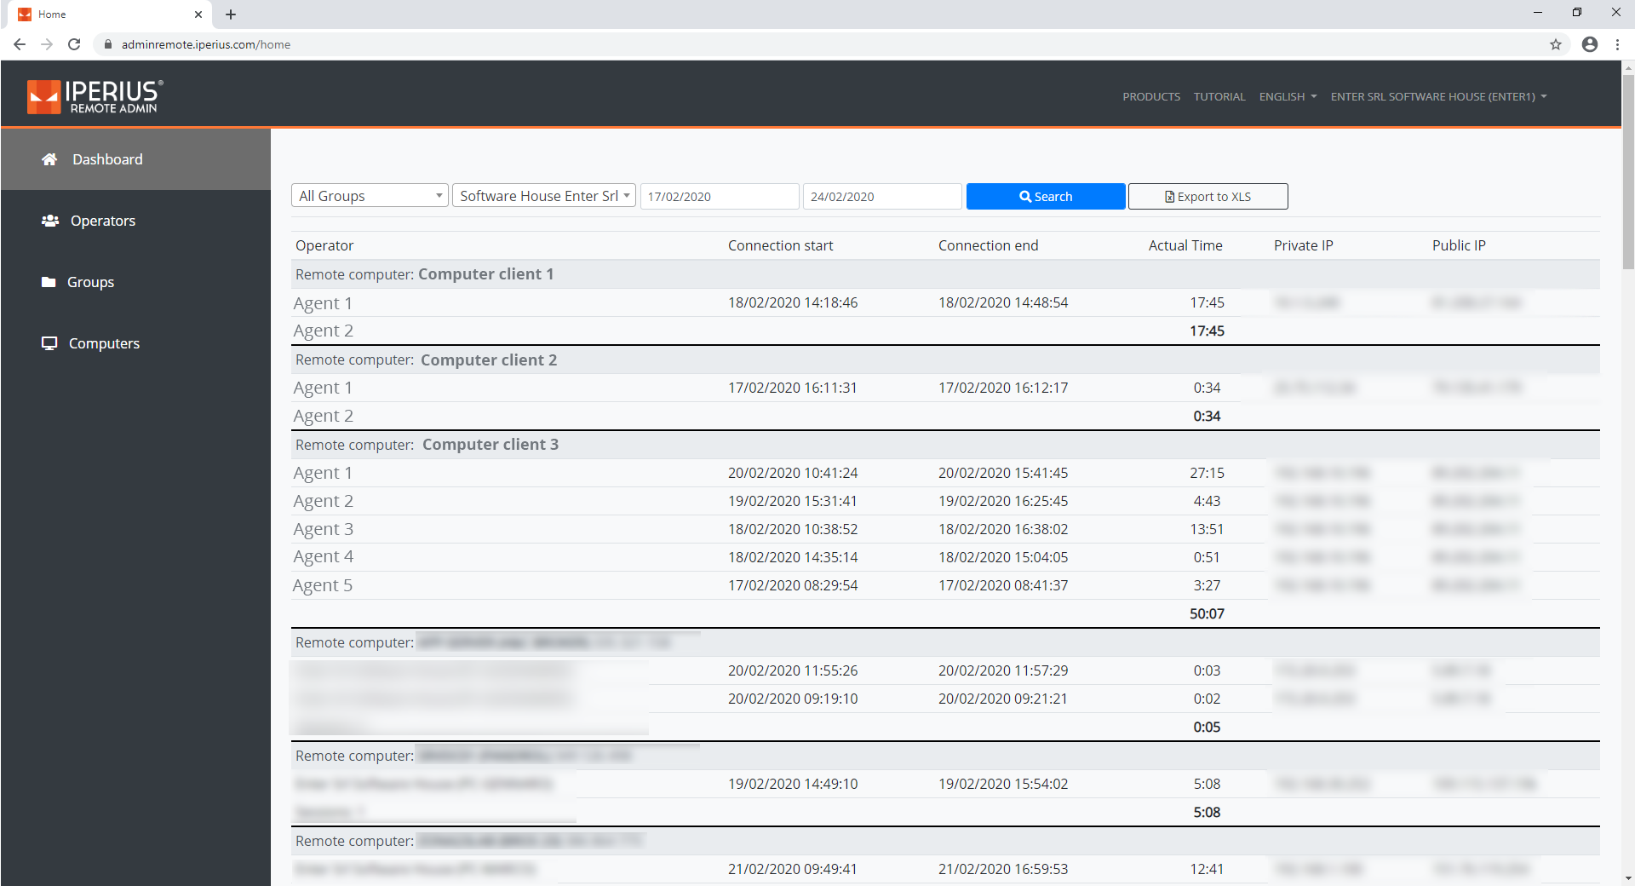
Task: Click the site padlock icon
Action: 107,44
